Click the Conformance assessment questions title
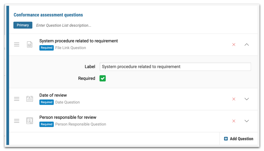Image resolution: width=264 pixels, height=151 pixels. [48, 15]
